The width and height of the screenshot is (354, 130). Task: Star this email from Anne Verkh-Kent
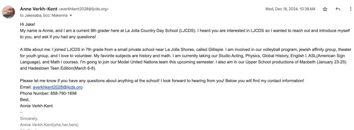(325, 9)
